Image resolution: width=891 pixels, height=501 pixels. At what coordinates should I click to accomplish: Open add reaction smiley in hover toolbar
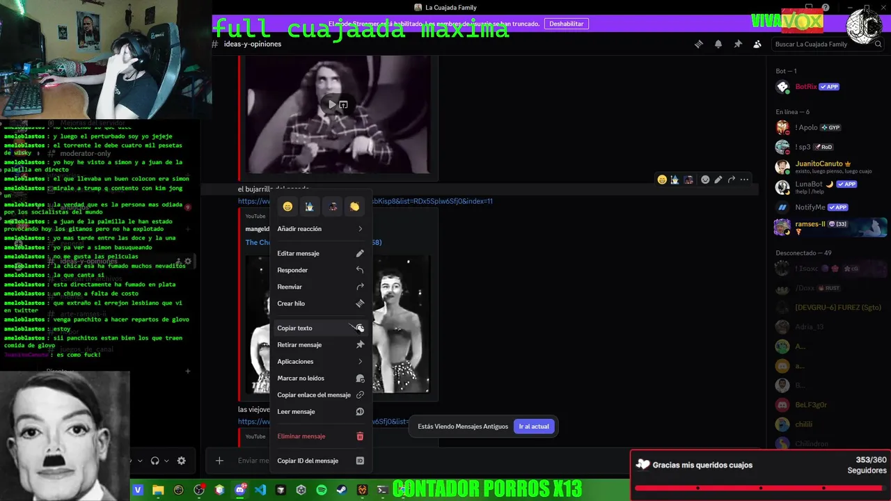point(705,180)
